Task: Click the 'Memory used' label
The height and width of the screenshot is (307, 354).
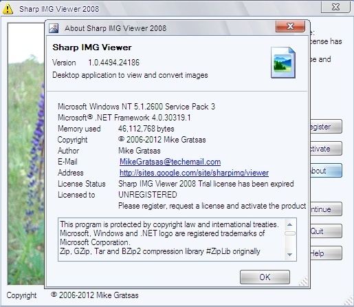Action: coord(79,129)
